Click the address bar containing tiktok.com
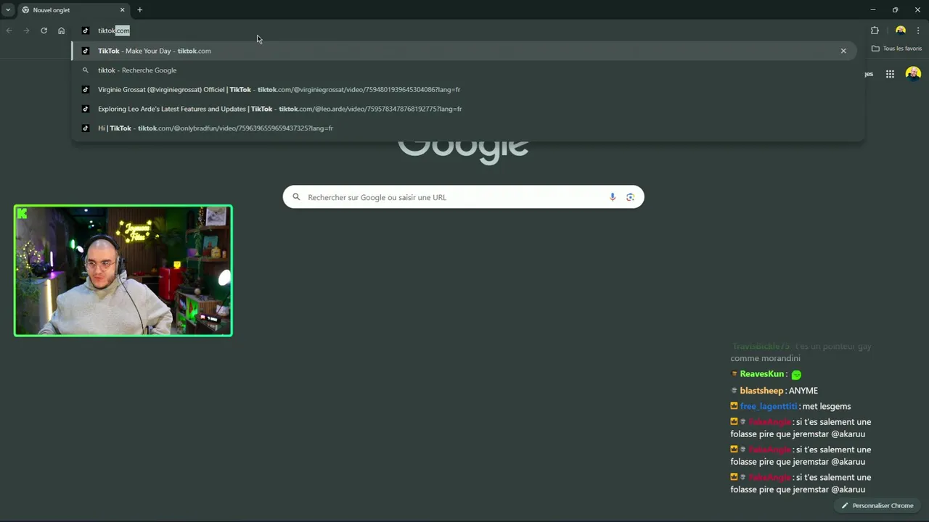Screen dimensions: 929x522 pos(464,30)
